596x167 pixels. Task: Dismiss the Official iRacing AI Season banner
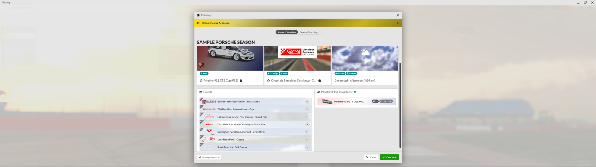(398, 23)
